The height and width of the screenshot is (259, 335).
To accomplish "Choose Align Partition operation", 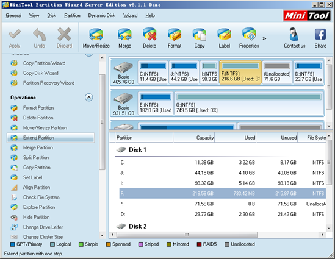I will coord(37,187).
